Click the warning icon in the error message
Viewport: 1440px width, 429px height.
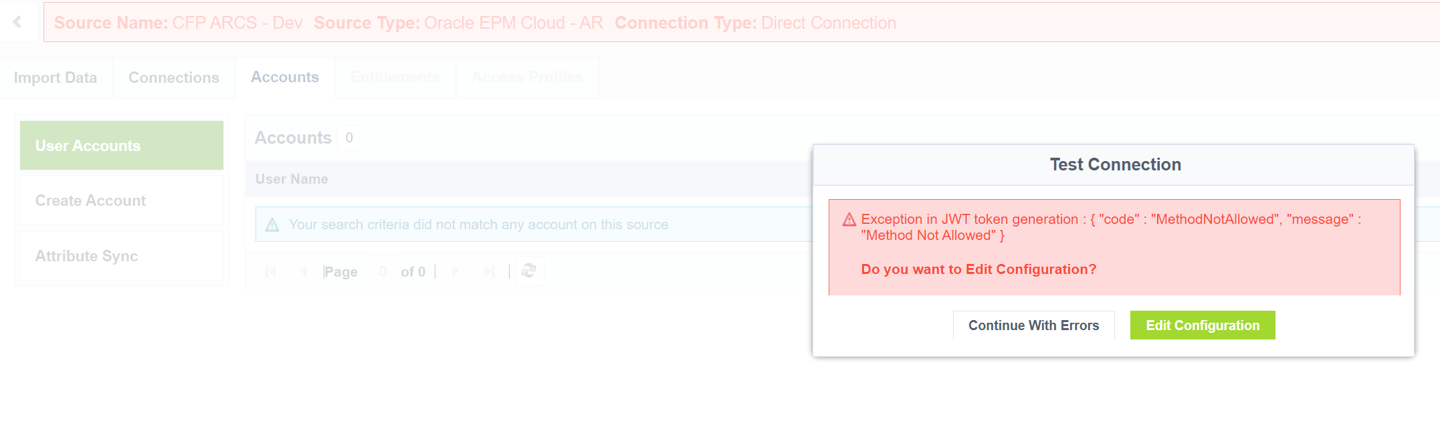click(849, 220)
